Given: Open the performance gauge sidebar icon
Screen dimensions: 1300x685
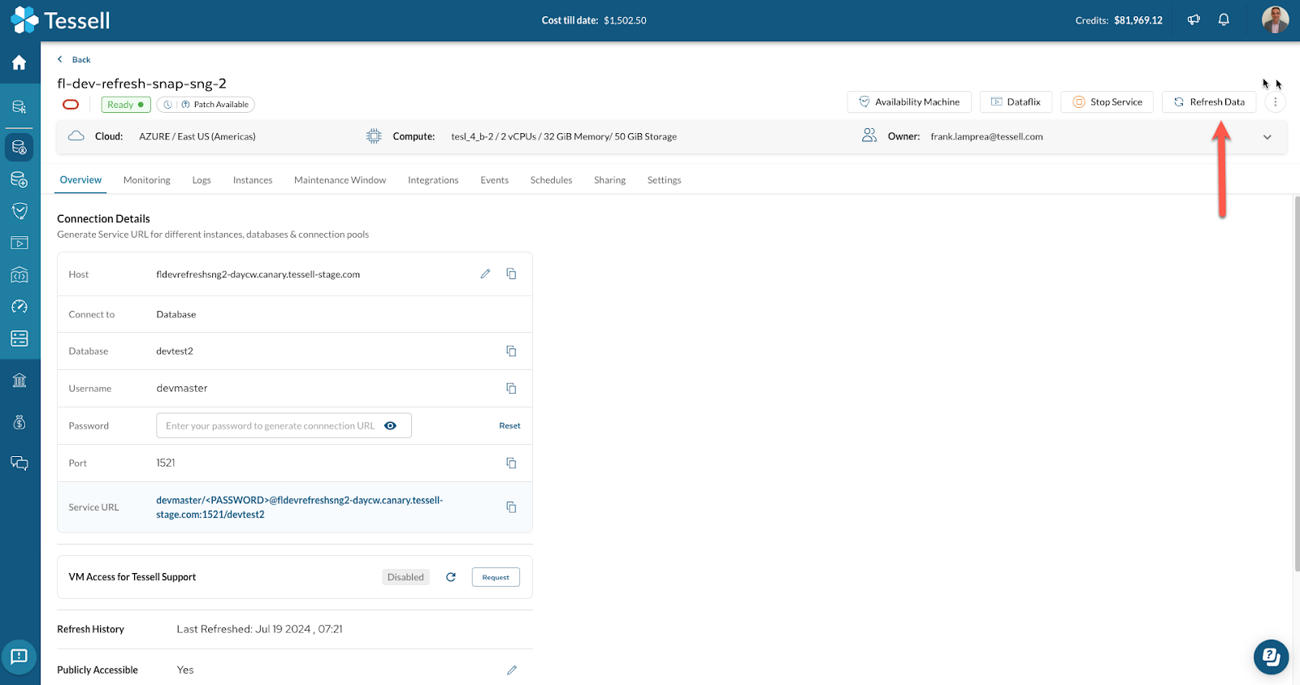Looking at the screenshot, I should (x=19, y=306).
